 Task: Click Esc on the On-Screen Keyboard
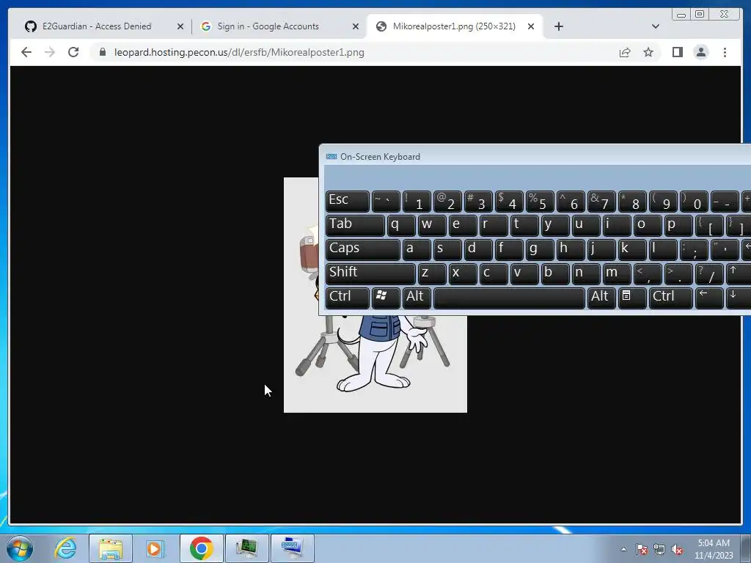pyautogui.click(x=347, y=201)
